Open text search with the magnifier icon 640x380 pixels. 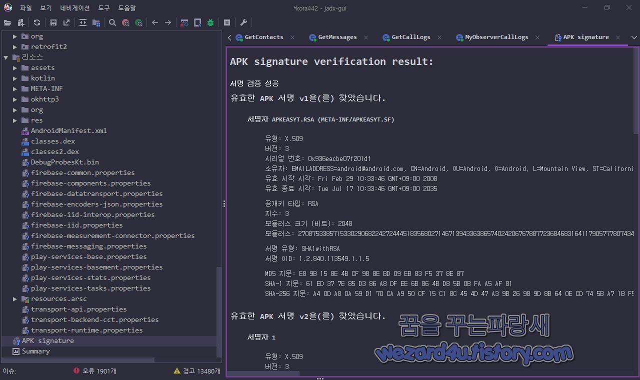(112, 22)
